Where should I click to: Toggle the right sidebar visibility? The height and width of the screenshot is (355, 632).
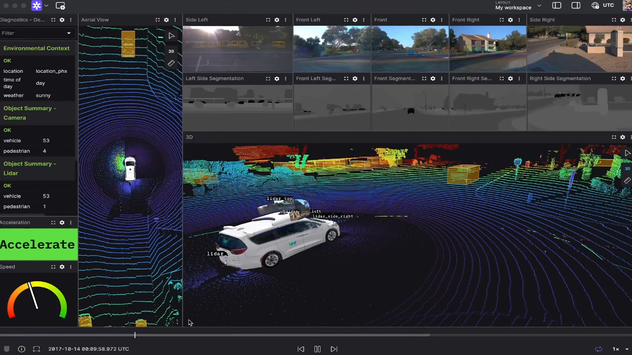pos(576,6)
